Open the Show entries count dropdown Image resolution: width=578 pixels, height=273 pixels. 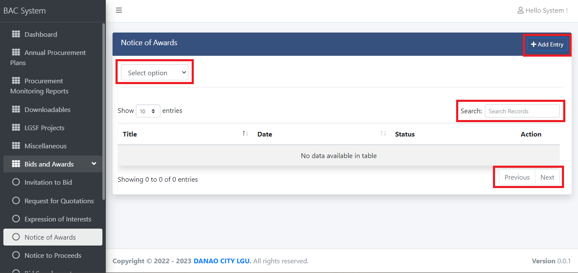(x=148, y=111)
